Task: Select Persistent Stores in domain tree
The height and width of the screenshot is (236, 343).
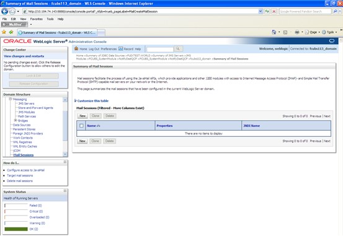Action: pyautogui.click(x=24, y=129)
